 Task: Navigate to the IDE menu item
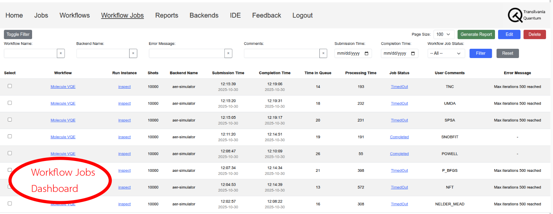pyautogui.click(x=235, y=15)
